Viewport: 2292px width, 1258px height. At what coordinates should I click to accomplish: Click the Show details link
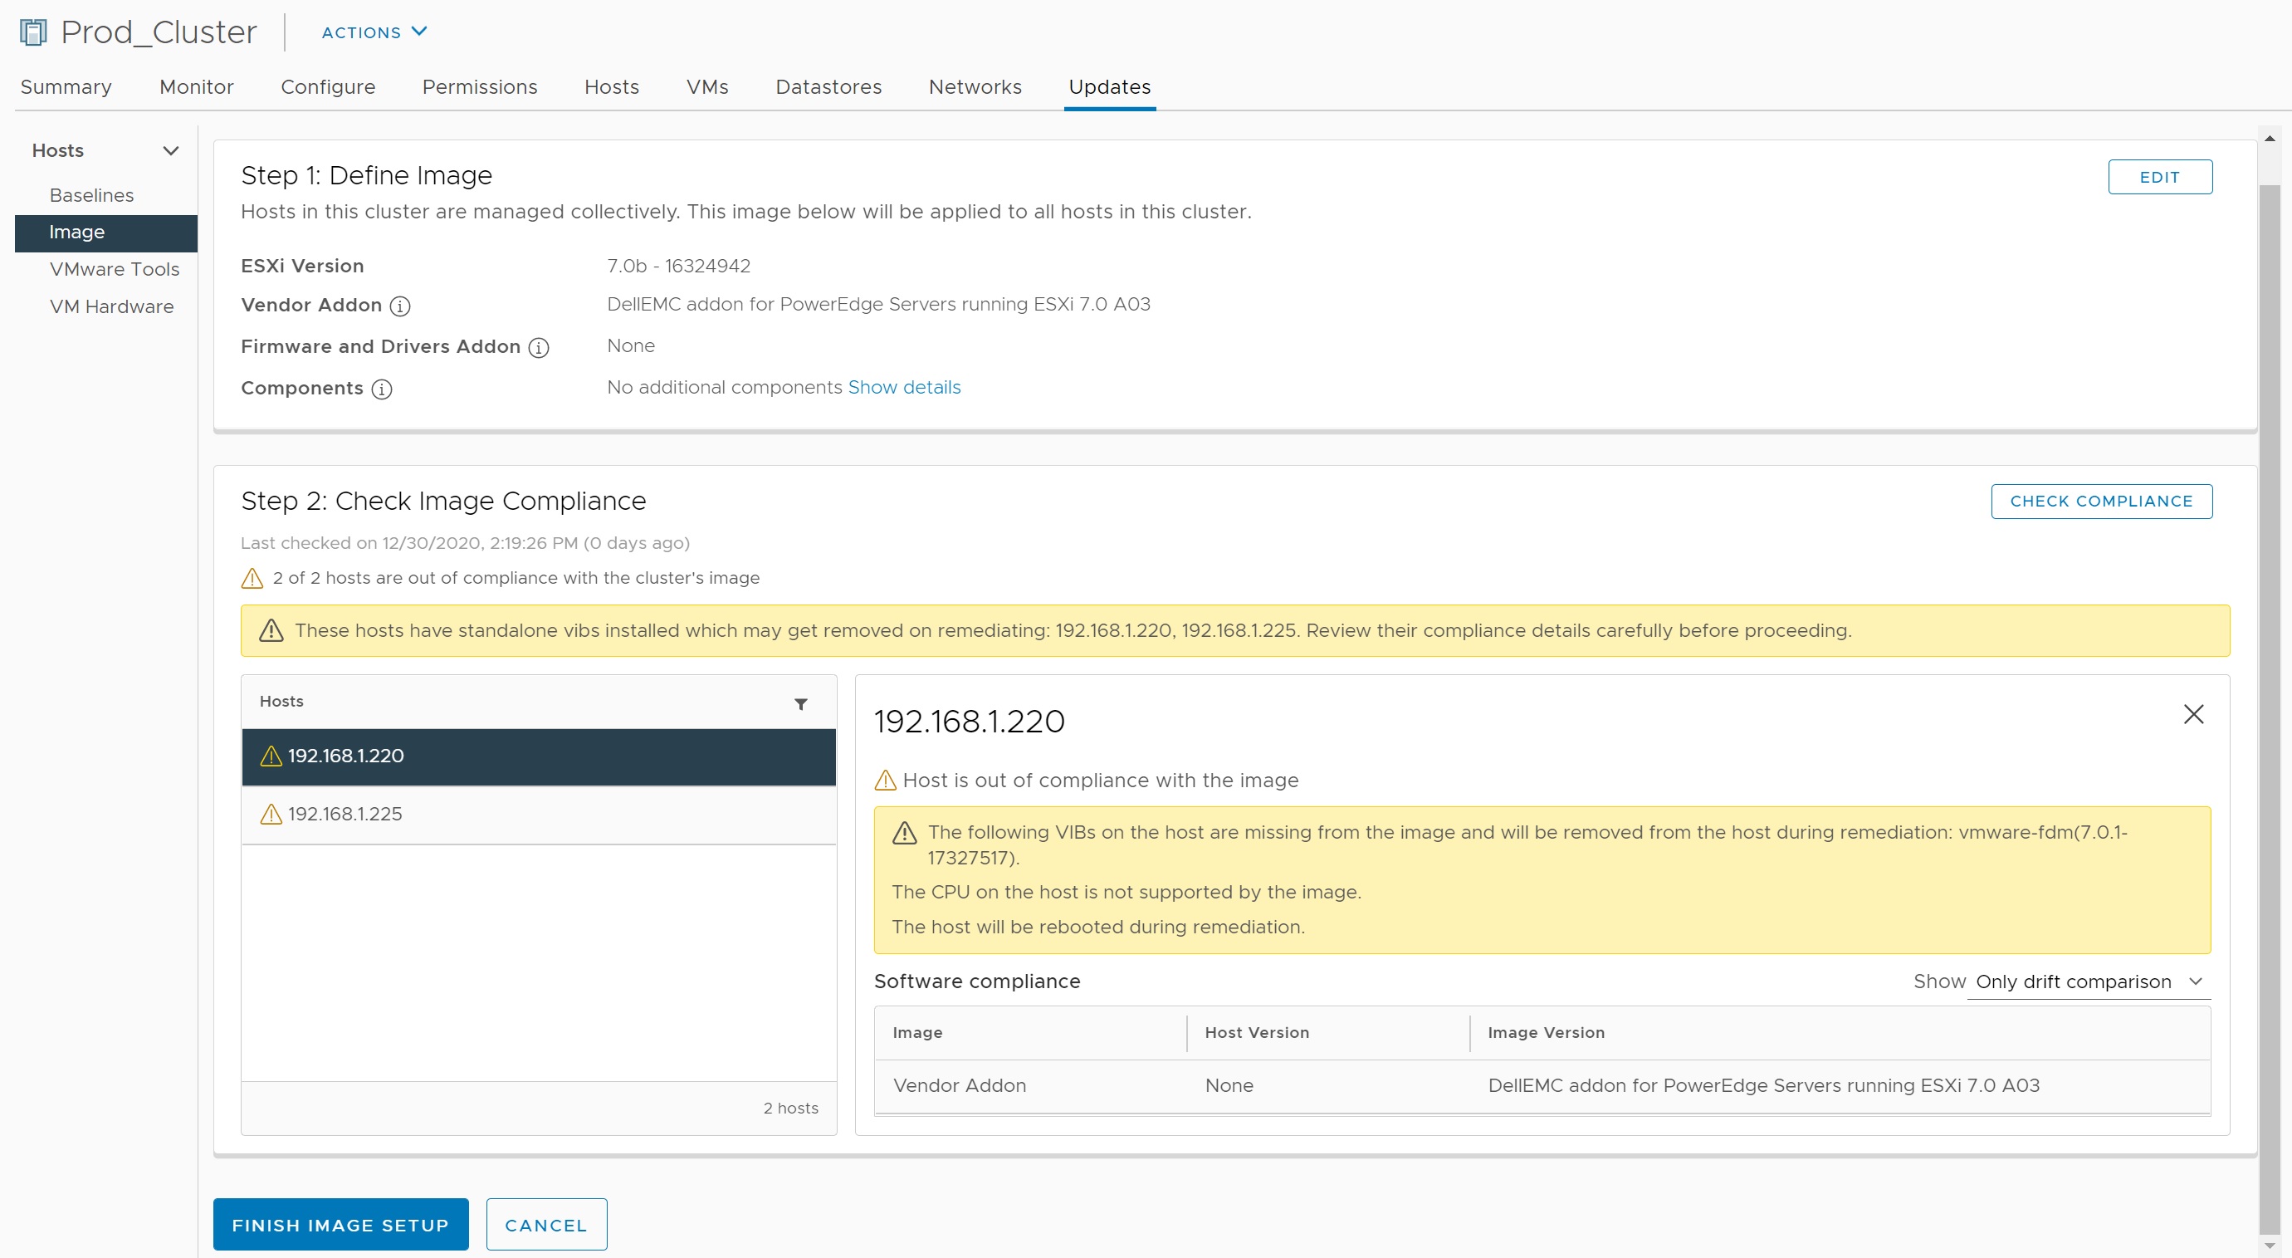(x=904, y=387)
